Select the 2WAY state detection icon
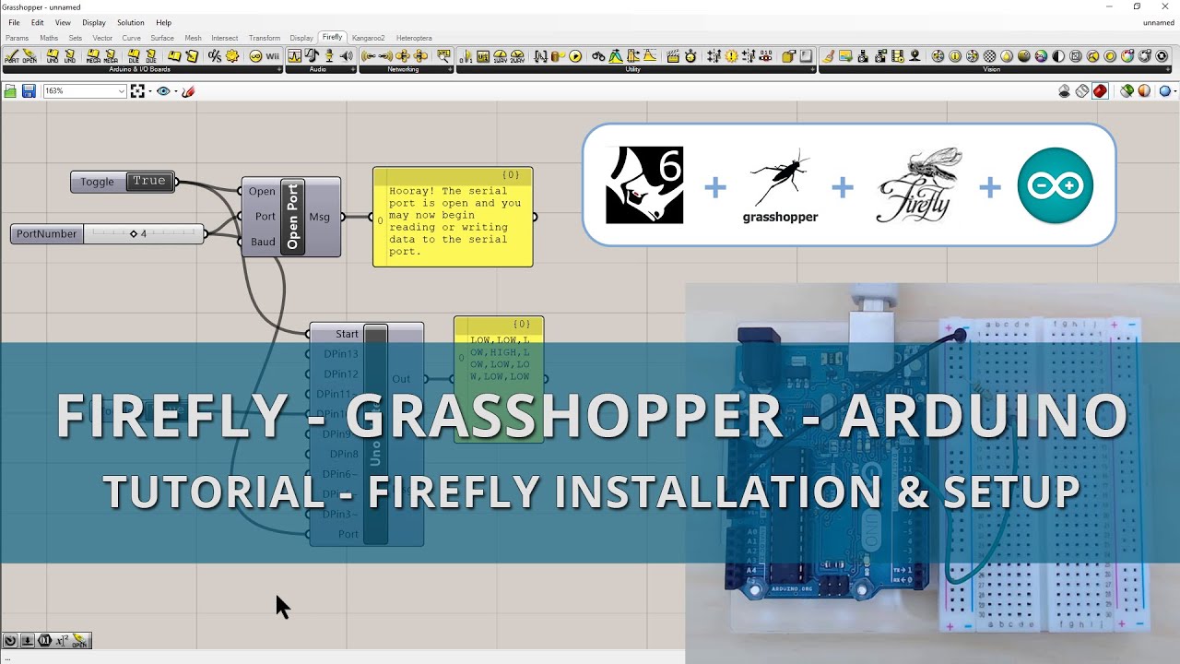This screenshot has height=664, width=1180. coord(518,56)
